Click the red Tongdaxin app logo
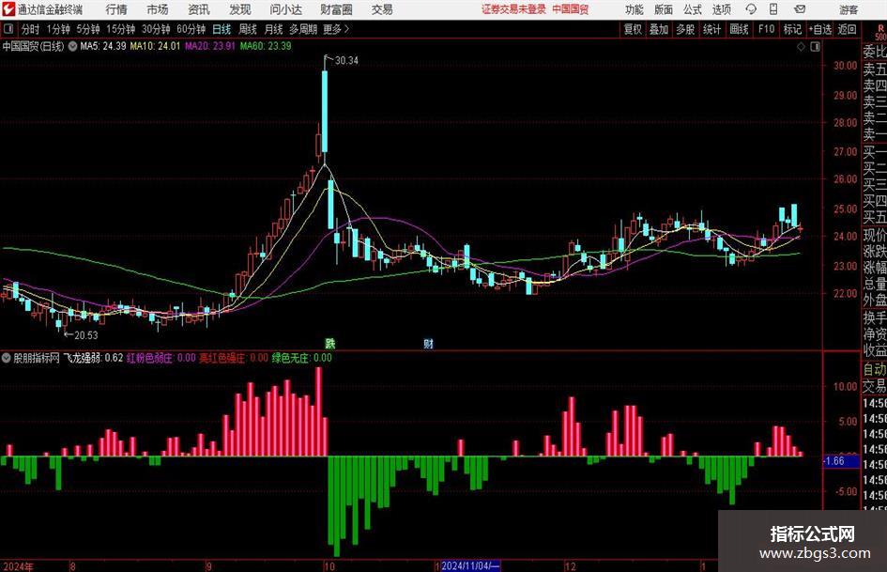The width and height of the screenshot is (887, 572). 8,9
